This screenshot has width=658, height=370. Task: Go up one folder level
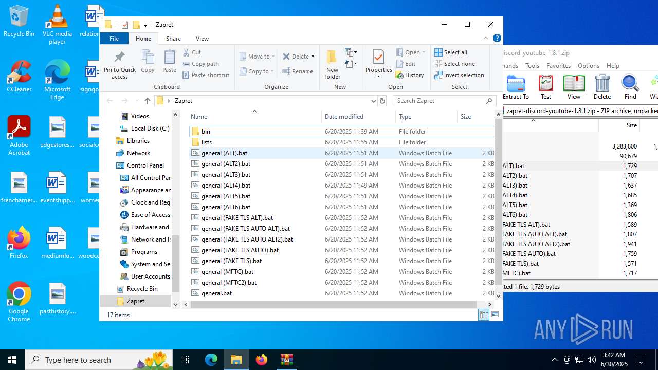coord(148,101)
